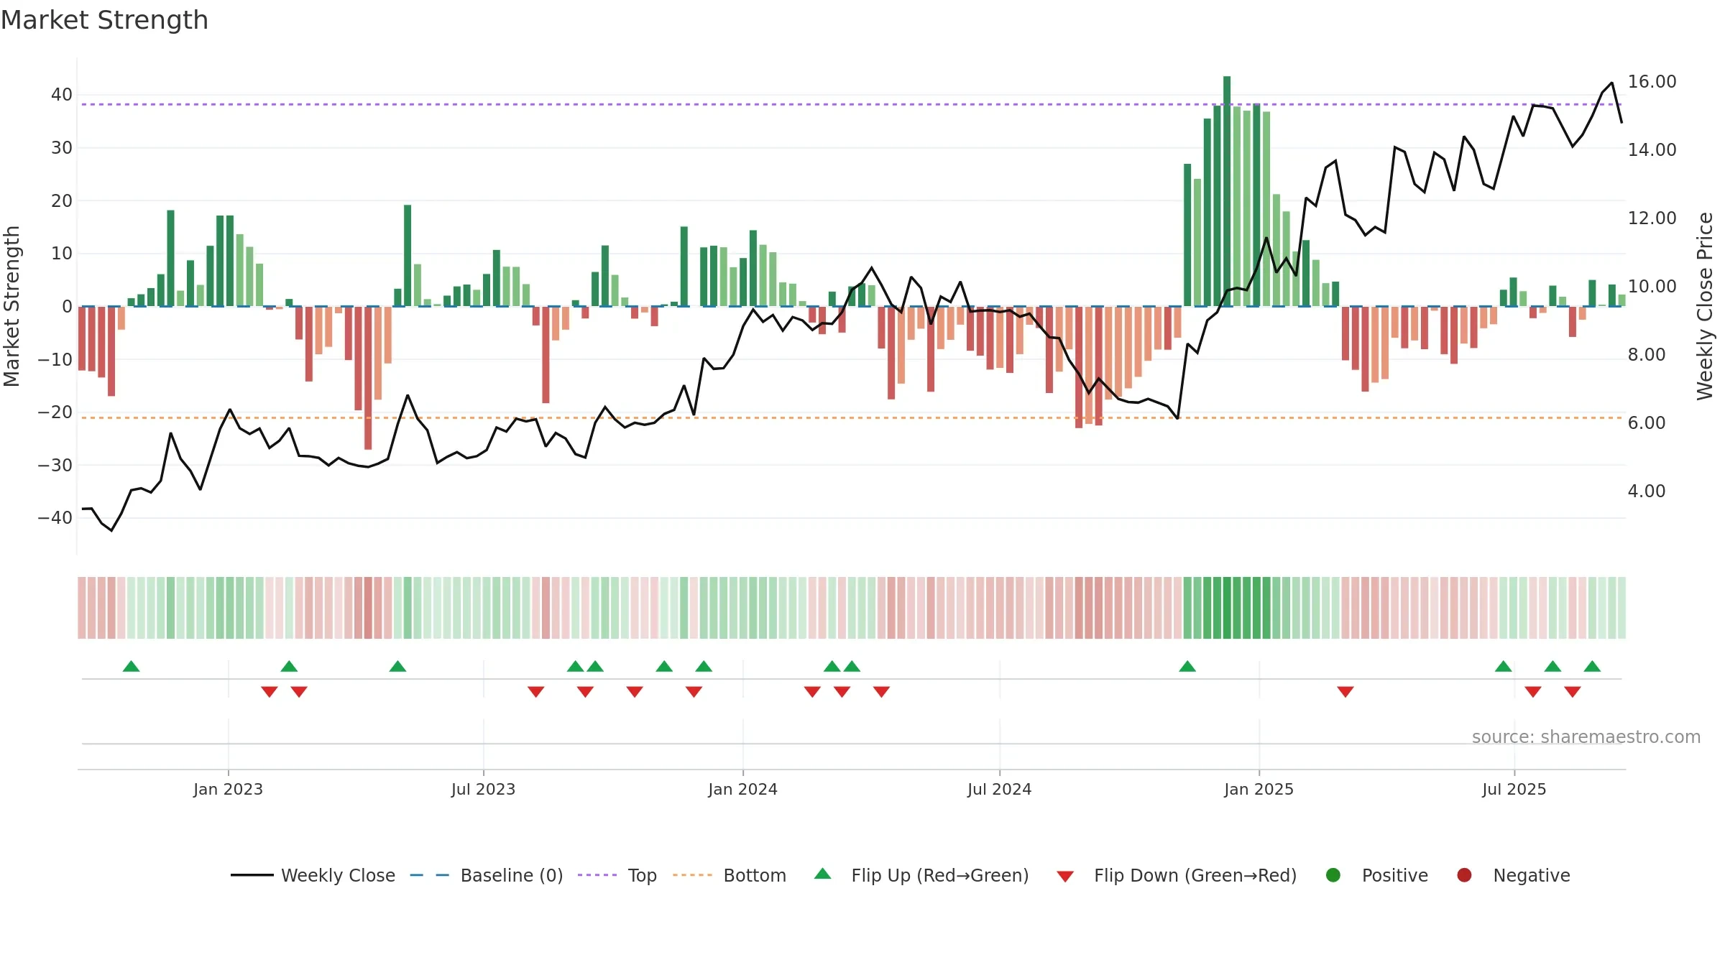Click the Market Strength y-axis title
The width and height of the screenshot is (1725, 970).
pos(11,306)
